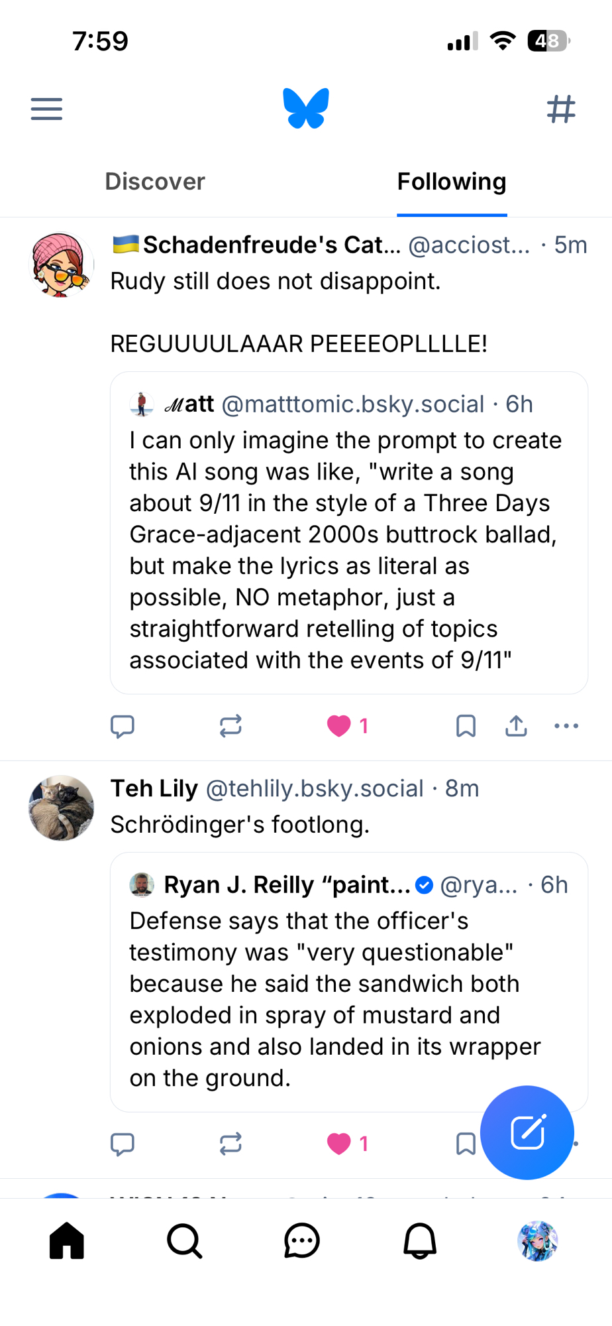View notifications bell

tap(420, 1240)
